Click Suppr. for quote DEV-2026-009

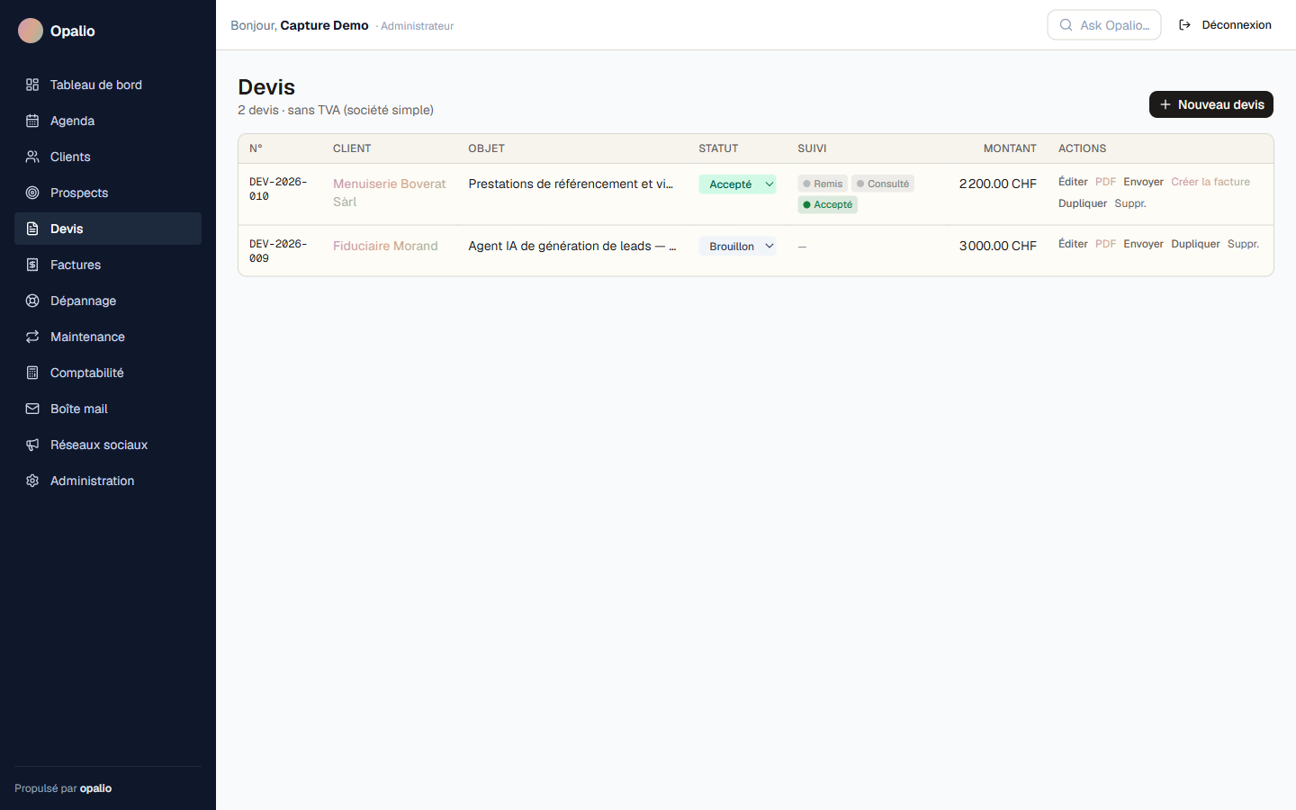pyautogui.click(x=1243, y=244)
